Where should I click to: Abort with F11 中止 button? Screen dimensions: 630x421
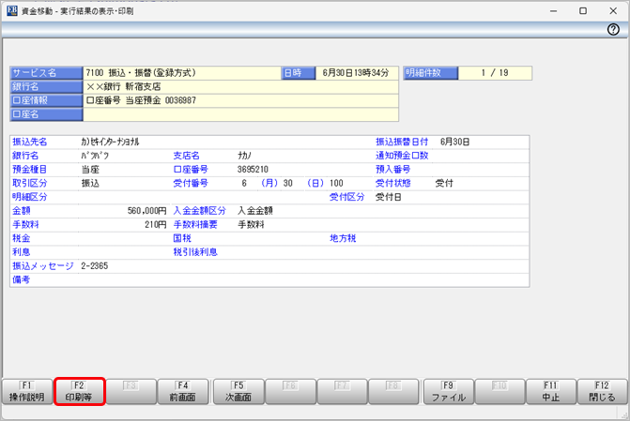click(x=550, y=391)
